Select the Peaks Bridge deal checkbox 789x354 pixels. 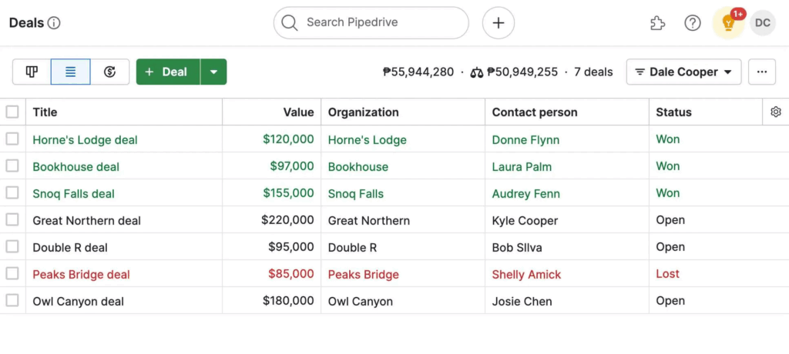pos(12,274)
